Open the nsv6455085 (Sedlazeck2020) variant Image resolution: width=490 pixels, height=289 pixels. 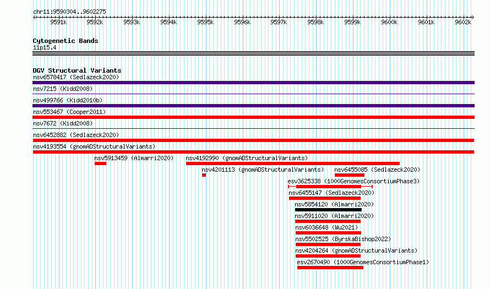click(x=377, y=170)
